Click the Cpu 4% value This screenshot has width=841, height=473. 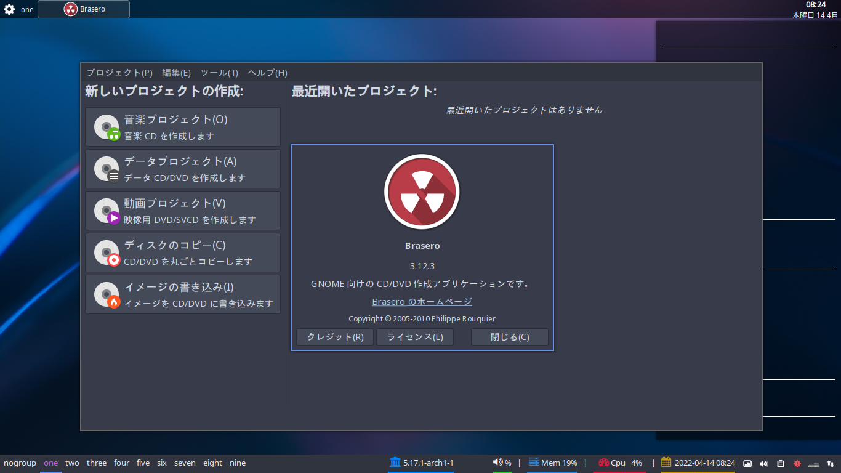(626, 463)
